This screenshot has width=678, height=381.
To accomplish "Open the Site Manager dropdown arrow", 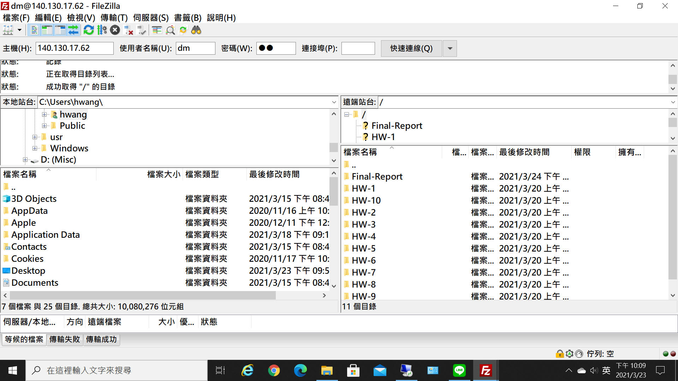I will [19, 30].
